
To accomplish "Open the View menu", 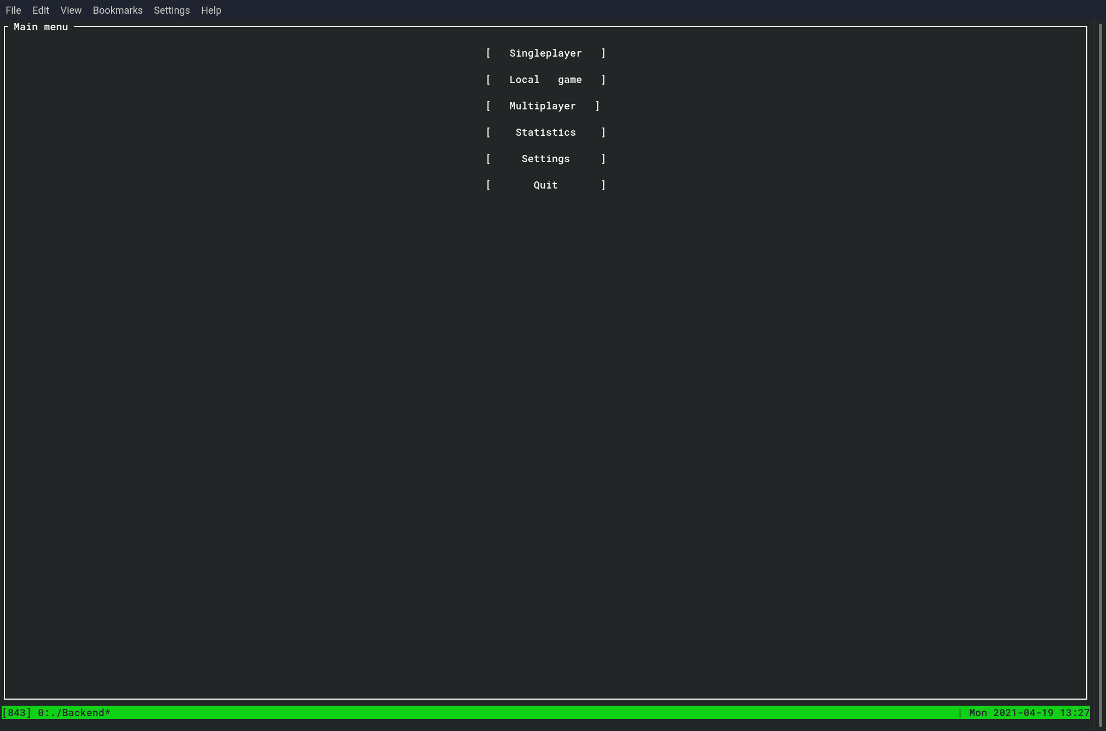I will pyautogui.click(x=71, y=10).
